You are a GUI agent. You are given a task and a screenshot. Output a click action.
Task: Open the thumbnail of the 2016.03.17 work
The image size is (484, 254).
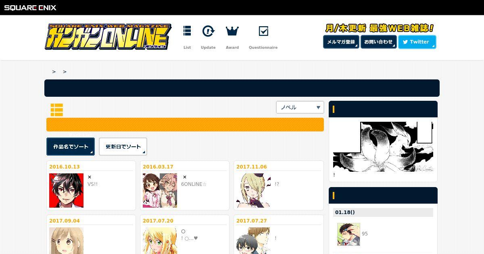pyautogui.click(x=160, y=191)
